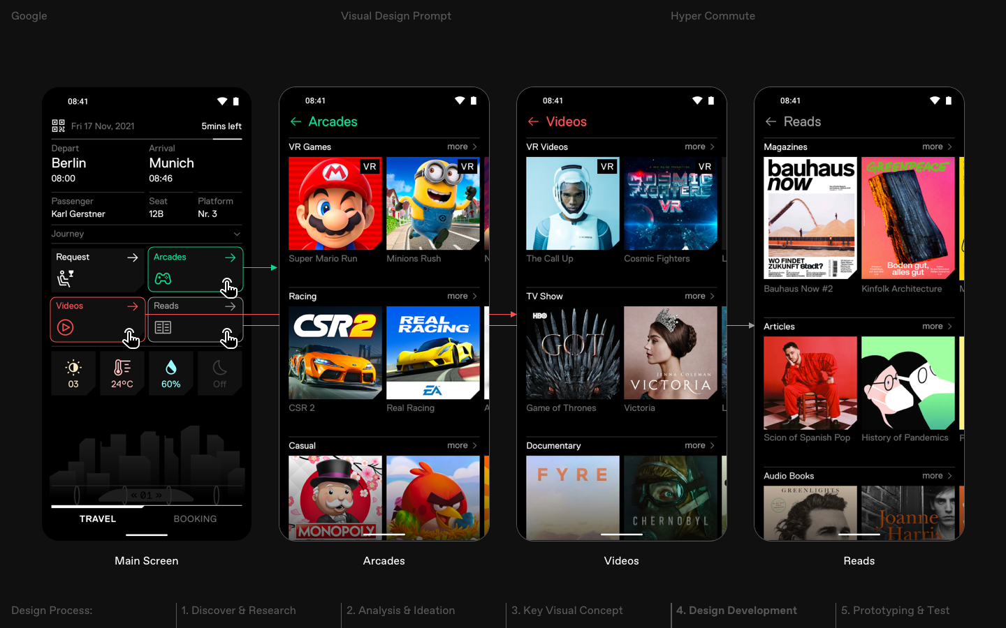This screenshot has height=628, width=1006.
Task: Open the Real Racing game thumbnail
Action: [x=433, y=352]
